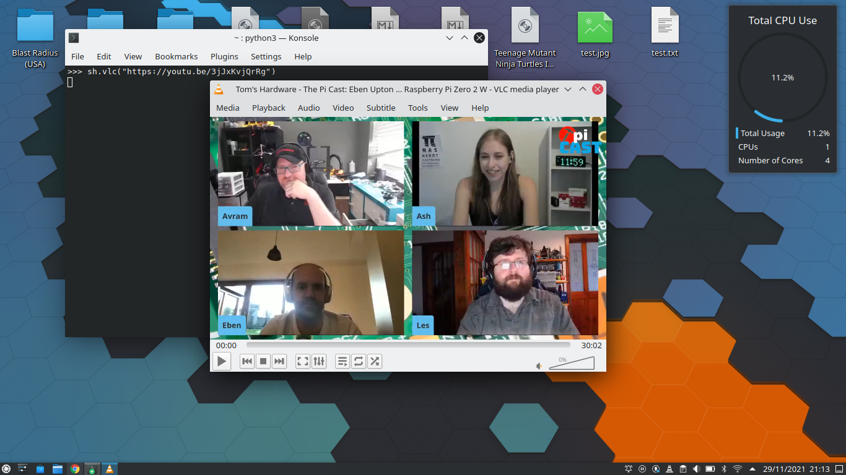Open Bluetooth tray icon
Viewport: 846px width, 475px height.
(x=724, y=469)
